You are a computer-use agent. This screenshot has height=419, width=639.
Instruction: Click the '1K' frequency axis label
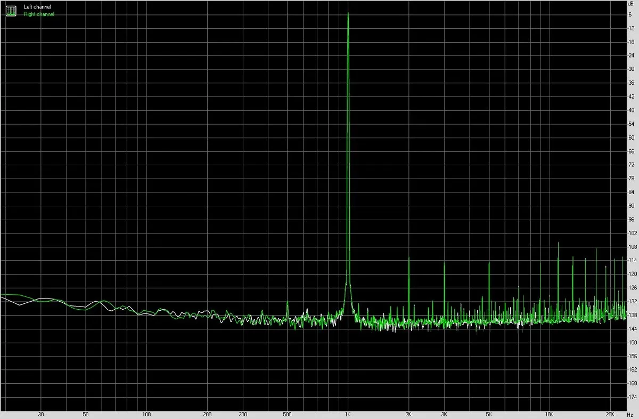click(348, 415)
